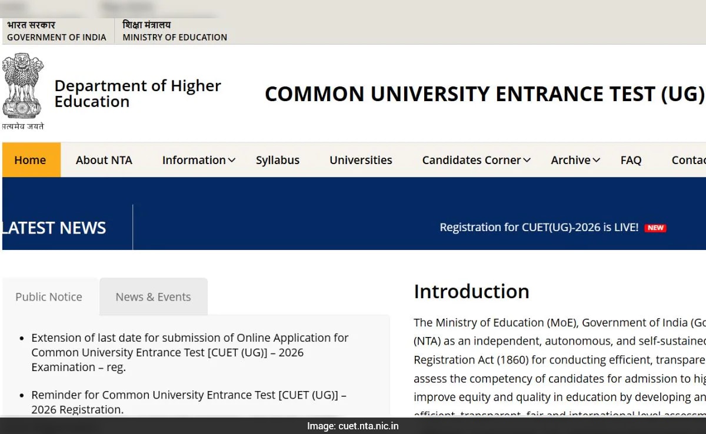
Task: Select the Public Notice tab
Action: [x=49, y=297]
